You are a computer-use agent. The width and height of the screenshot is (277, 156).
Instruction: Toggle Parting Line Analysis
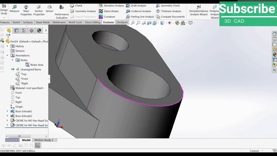(x=140, y=17)
